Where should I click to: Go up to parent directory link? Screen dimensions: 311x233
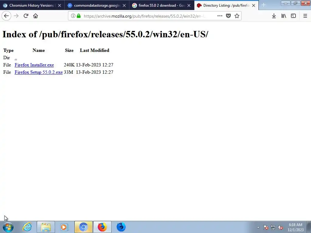click(16, 58)
